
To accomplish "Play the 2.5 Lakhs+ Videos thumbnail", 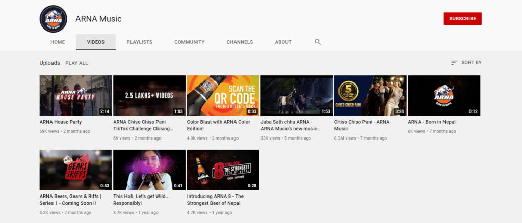I will click(149, 95).
